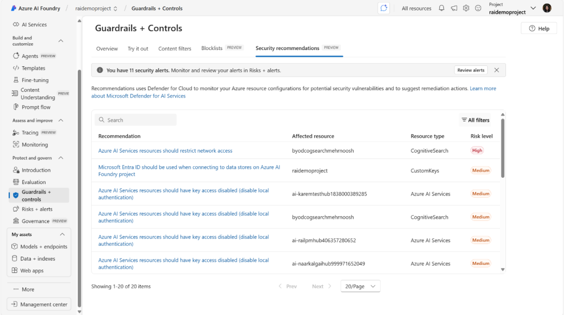Collapse the Protect and govern section

[61, 158]
